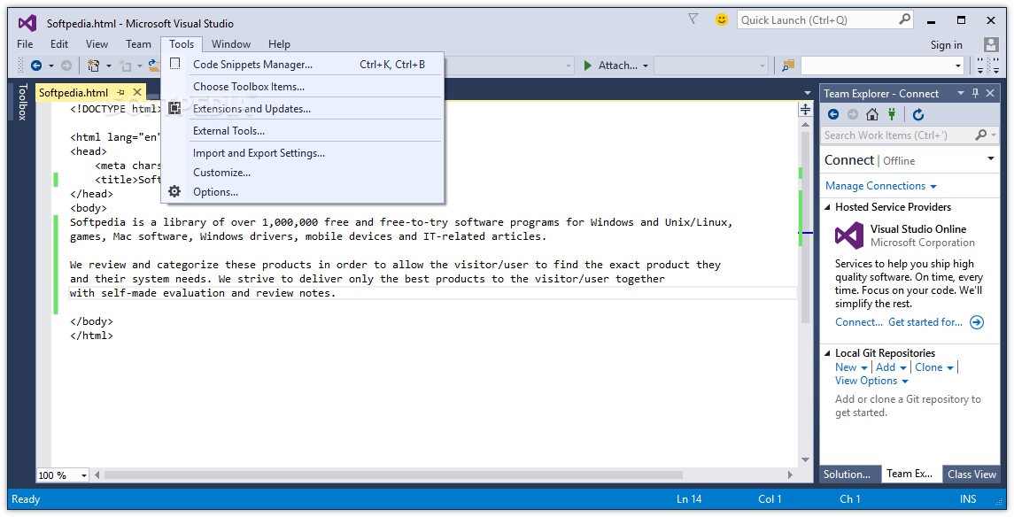
Task: Open the Toolbox side tab
Action: tap(23, 102)
